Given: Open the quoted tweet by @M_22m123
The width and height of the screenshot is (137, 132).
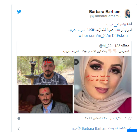Looking at the screenshot, I should pos(74,48).
